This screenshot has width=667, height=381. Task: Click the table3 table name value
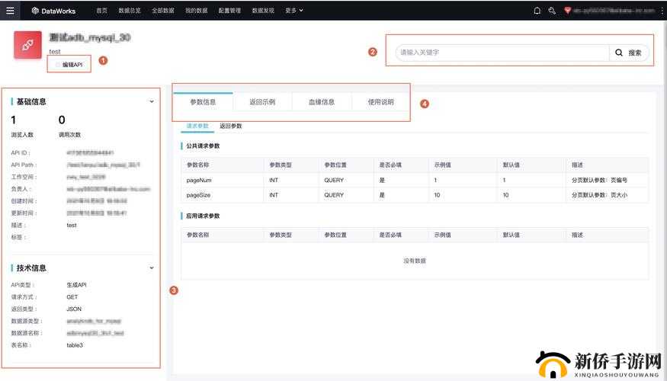(75, 345)
